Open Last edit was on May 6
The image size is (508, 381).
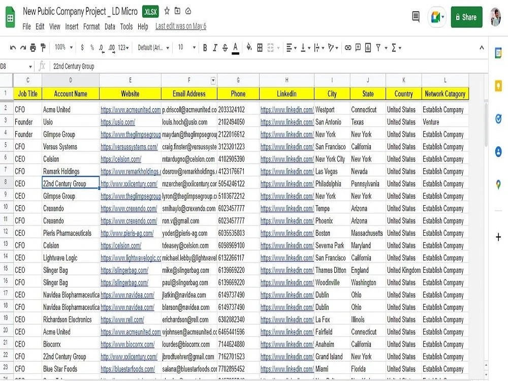pyautogui.click(x=181, y=26)
